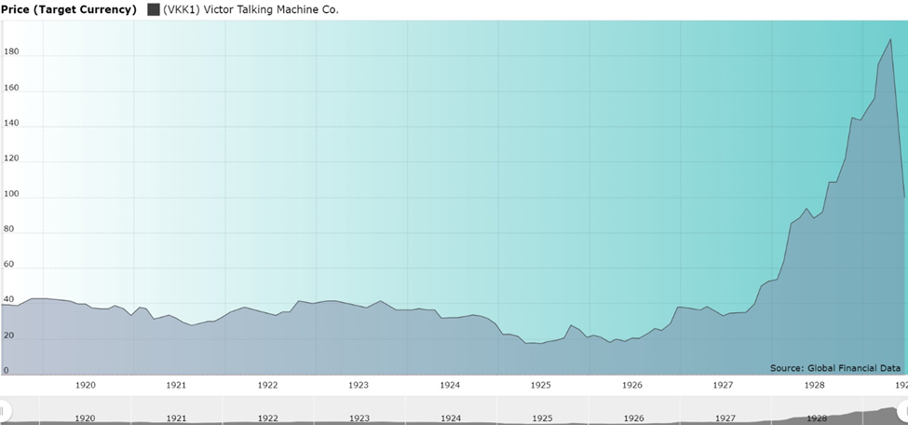The width and height of the screenshot is (908, 425).
Task: Click the 1923 label on the chart x-axis
Action: (359, 384)
